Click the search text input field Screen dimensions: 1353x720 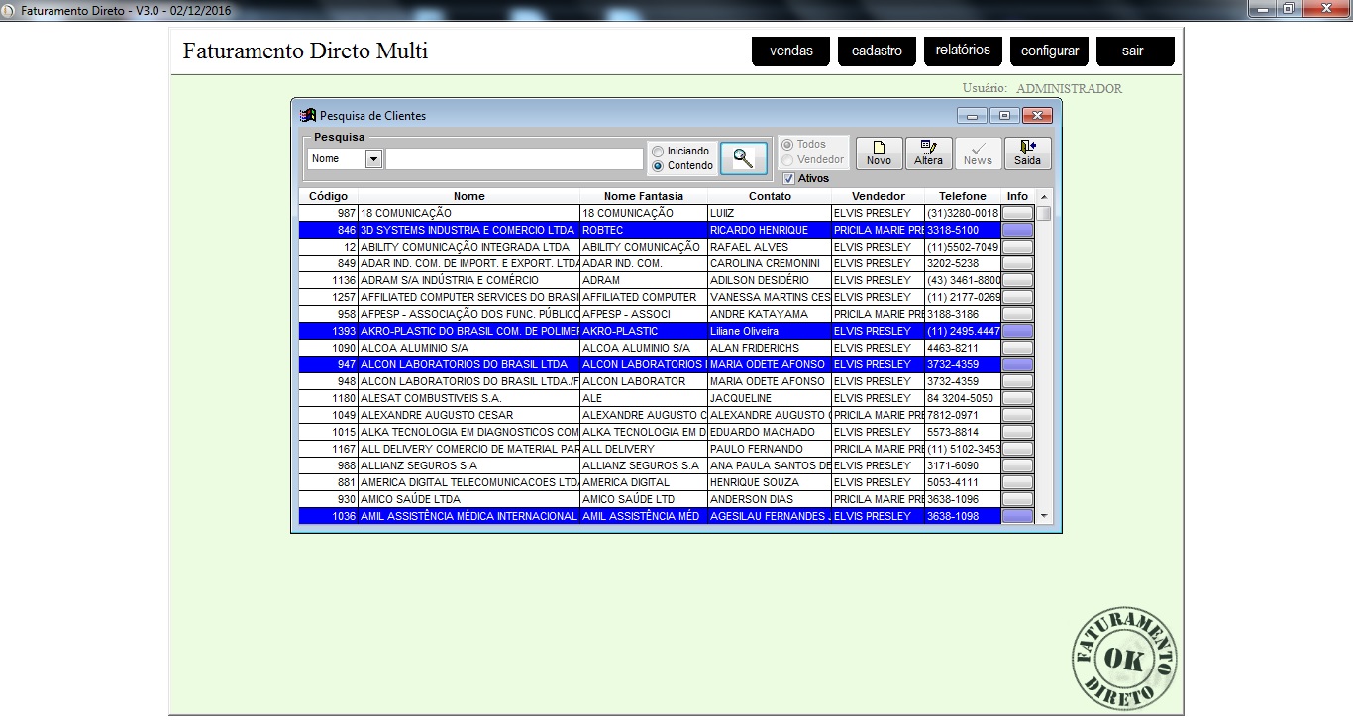[x=514, y=159]
